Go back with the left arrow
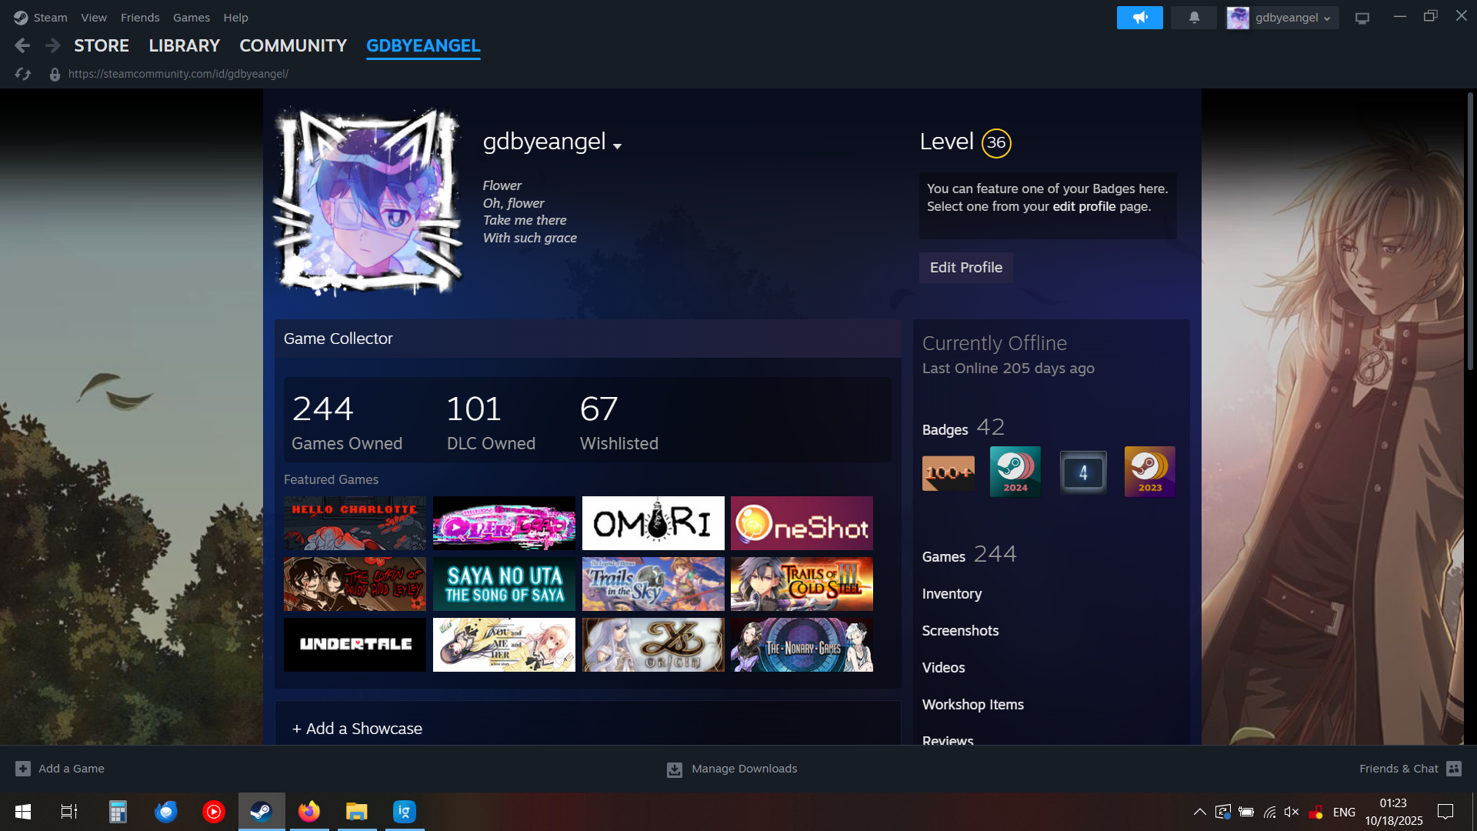The width and height of the screenshot is (1477, 831). tap(22, 45)
